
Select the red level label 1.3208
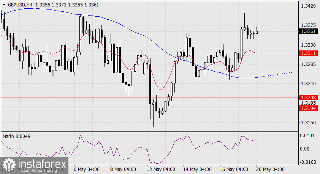coord(308,97)
